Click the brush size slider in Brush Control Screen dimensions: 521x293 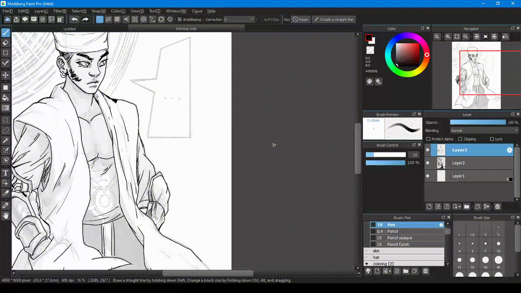click(x=386, y=155)
